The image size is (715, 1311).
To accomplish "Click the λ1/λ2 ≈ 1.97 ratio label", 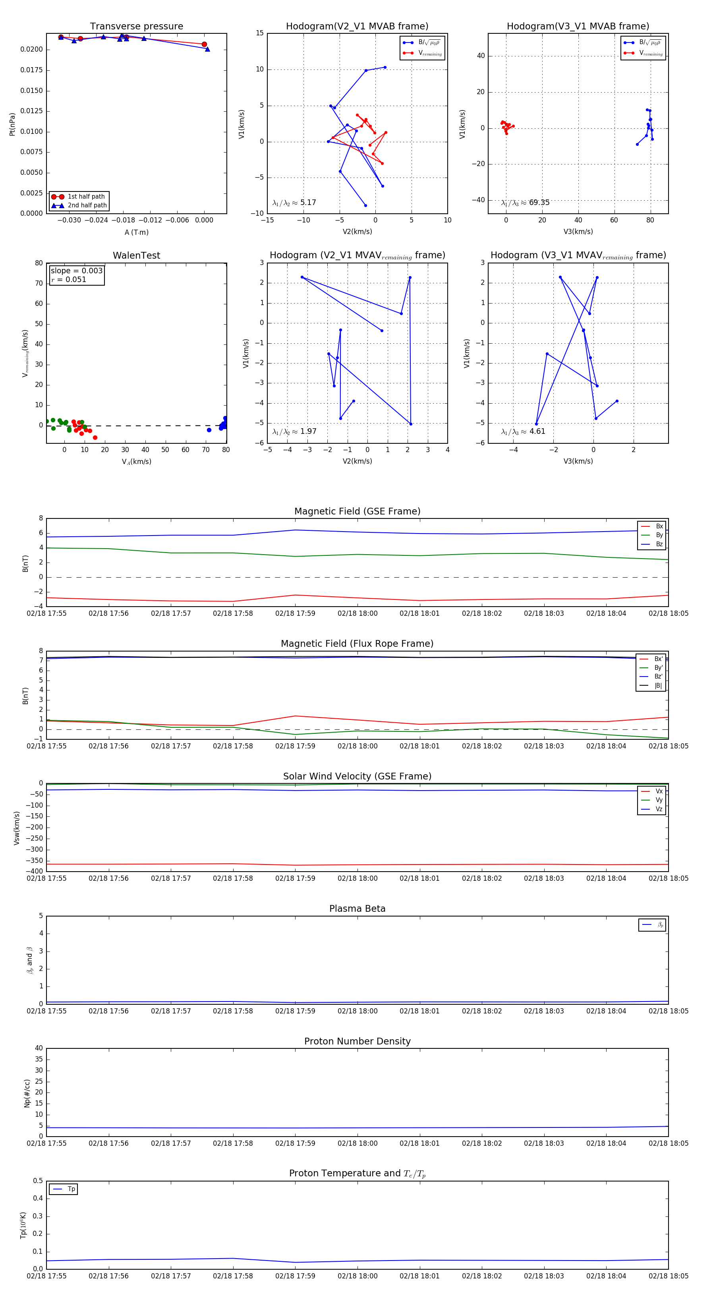I will coord(294,431).
